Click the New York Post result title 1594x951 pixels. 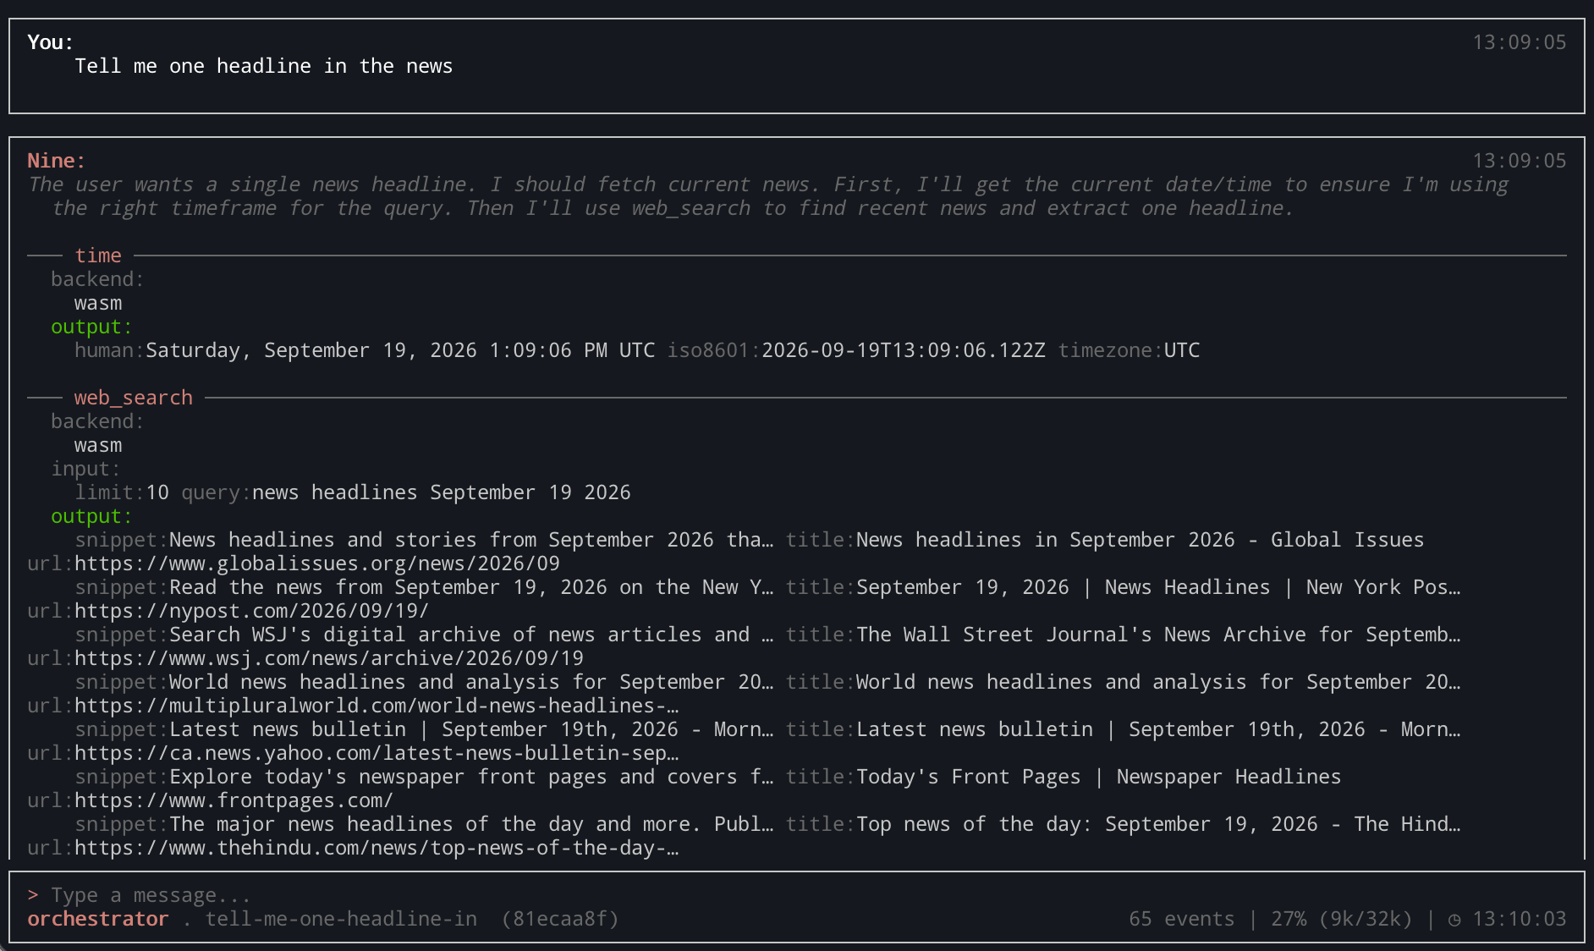[1158, 587]
